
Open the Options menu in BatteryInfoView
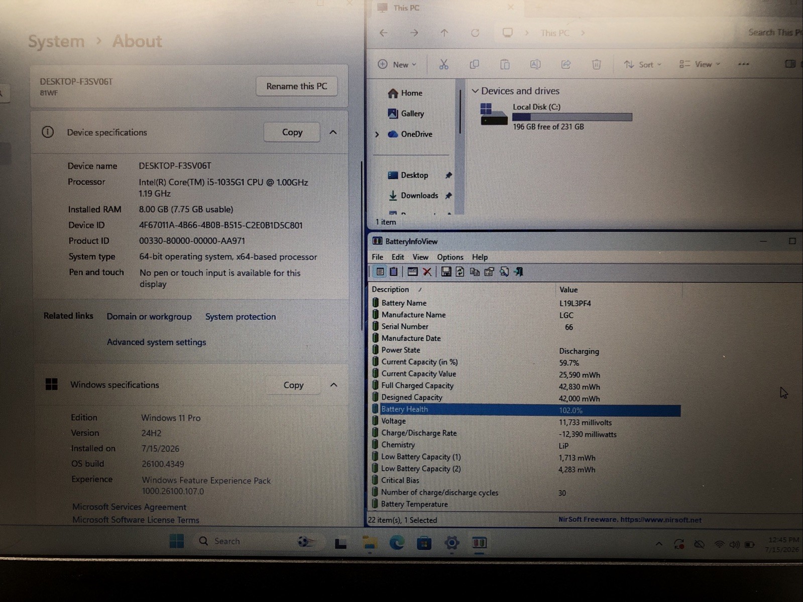click(450, 257)
